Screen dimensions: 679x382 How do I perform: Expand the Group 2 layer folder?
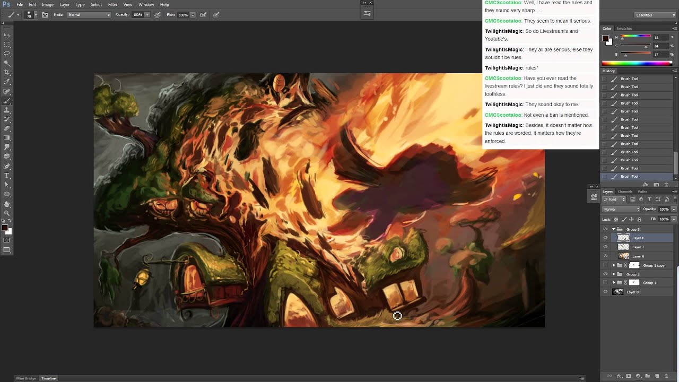point(614,274)
